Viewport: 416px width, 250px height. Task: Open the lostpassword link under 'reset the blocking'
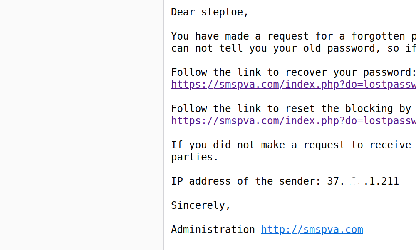(x=293, y=120)
